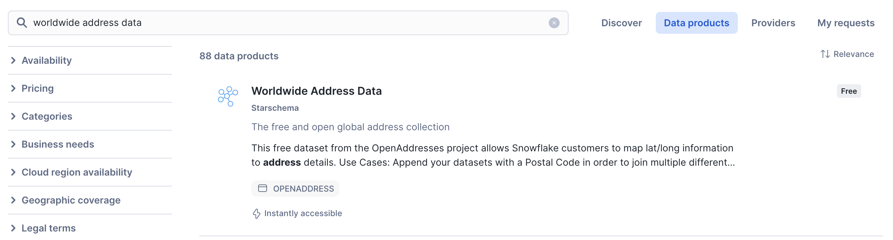Select the Data products tab
The height and width of the screenshot is (240, 893).
pos(696,23)
